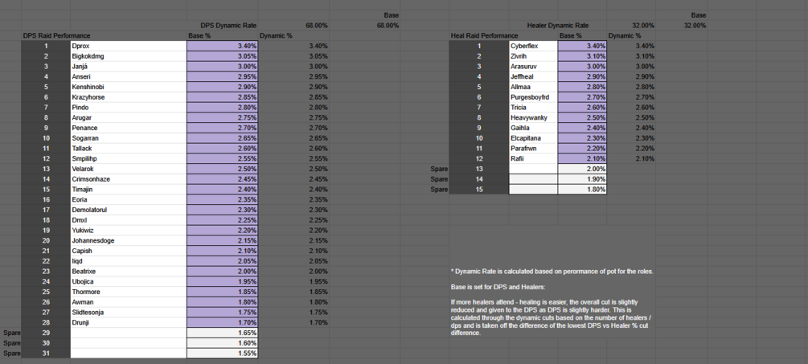Click Heavywanky's 2.50% base percent cell
808x364 pixels.
[x=582, y=118]
